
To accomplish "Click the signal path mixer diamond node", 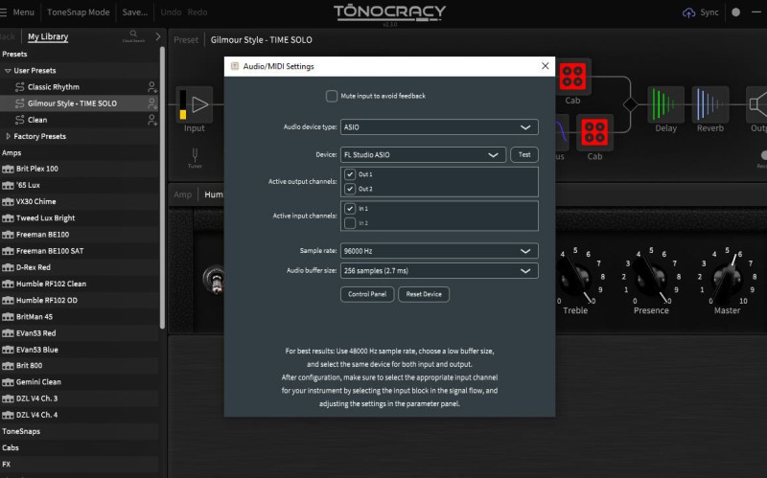I will point(631,104).
